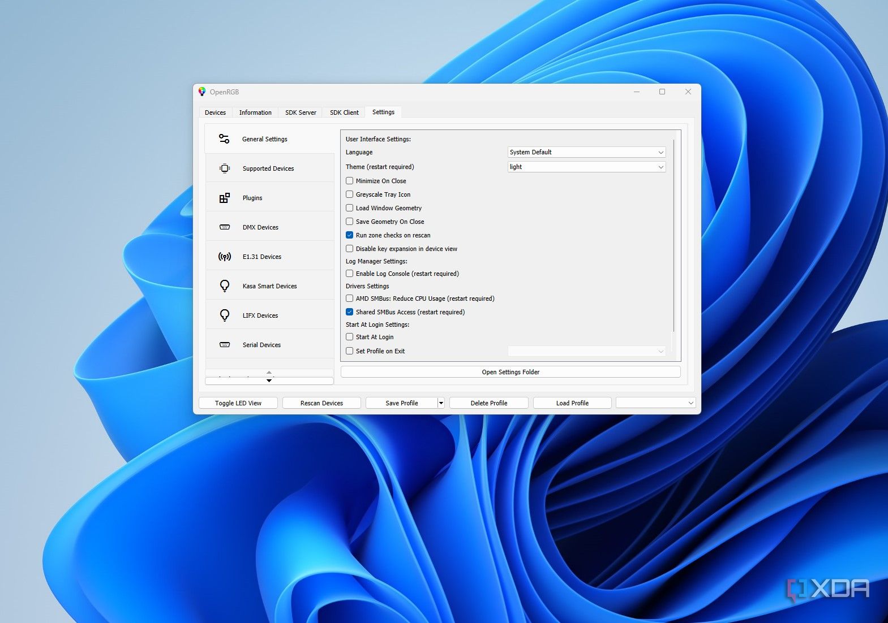
Task: Click Open Settings Folder button
Action: point(511,372)
